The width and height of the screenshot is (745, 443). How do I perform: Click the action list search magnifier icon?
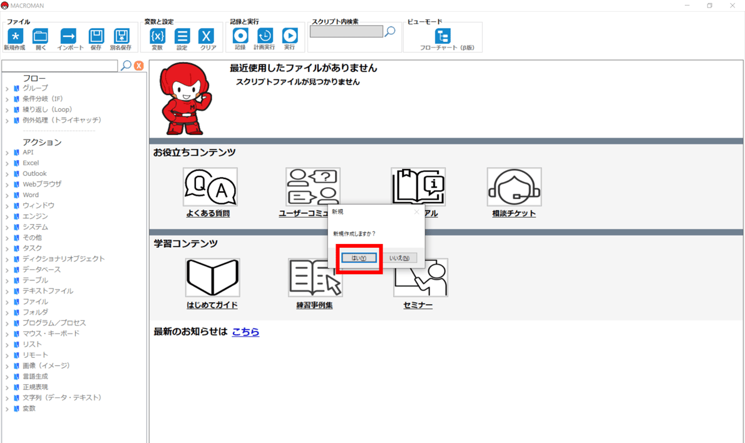[x=126, y=66]
